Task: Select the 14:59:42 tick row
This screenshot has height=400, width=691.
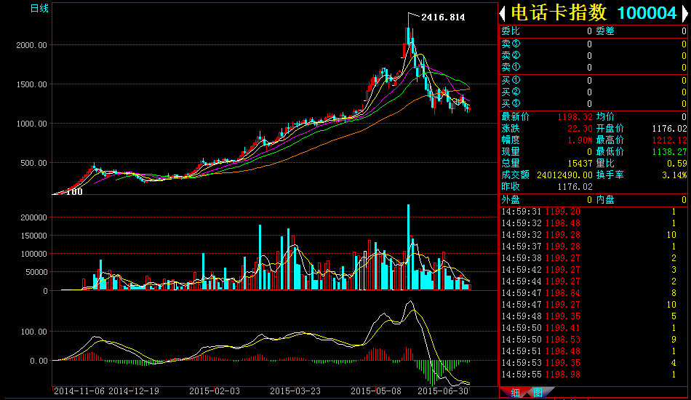Action: pos(594,270)
